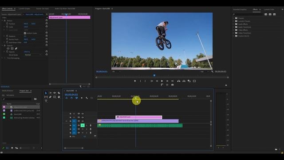Hide track output of topmost video track
284x160 pixels.
(x=83, y=114)
